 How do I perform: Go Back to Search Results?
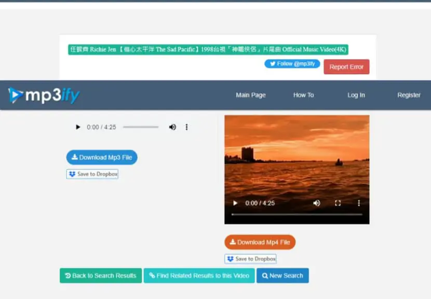coord(101,276)
